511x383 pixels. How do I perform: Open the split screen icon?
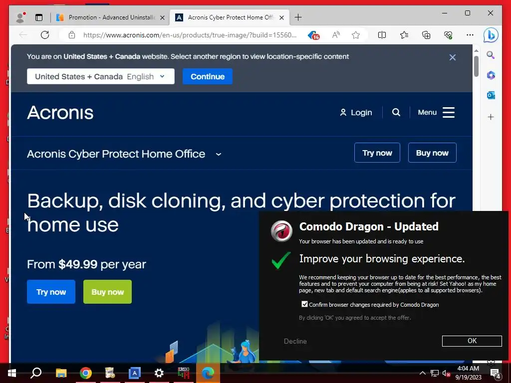coord(382,35)
